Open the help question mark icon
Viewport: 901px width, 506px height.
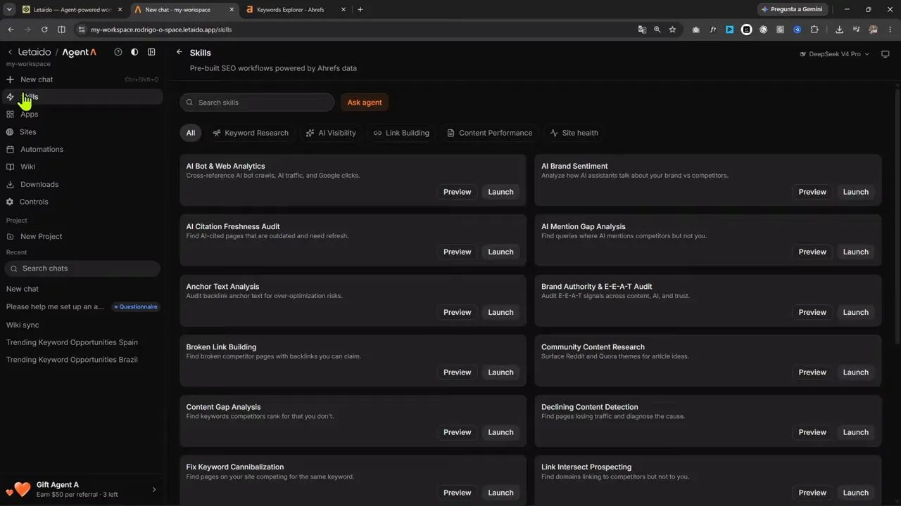[118, 52]
